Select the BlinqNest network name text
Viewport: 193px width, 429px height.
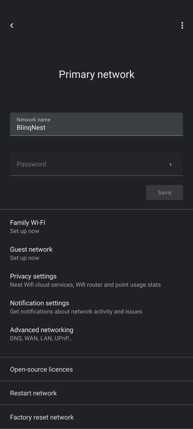click(x=31, y=127)
